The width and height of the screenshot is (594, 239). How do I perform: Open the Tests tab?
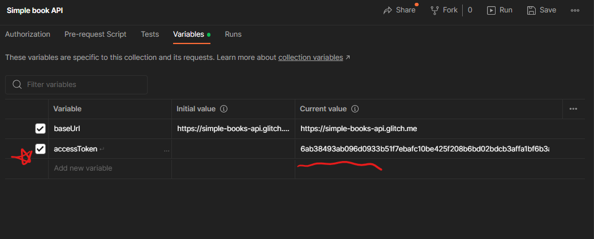150,34
